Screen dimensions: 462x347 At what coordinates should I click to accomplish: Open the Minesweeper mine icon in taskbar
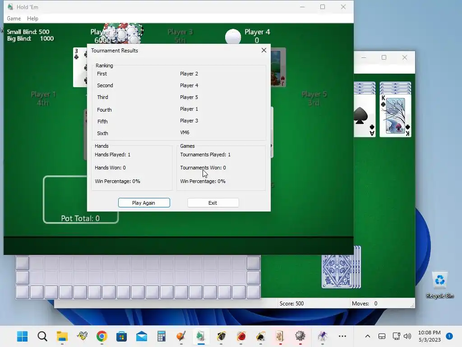click(x=300, y=336)
